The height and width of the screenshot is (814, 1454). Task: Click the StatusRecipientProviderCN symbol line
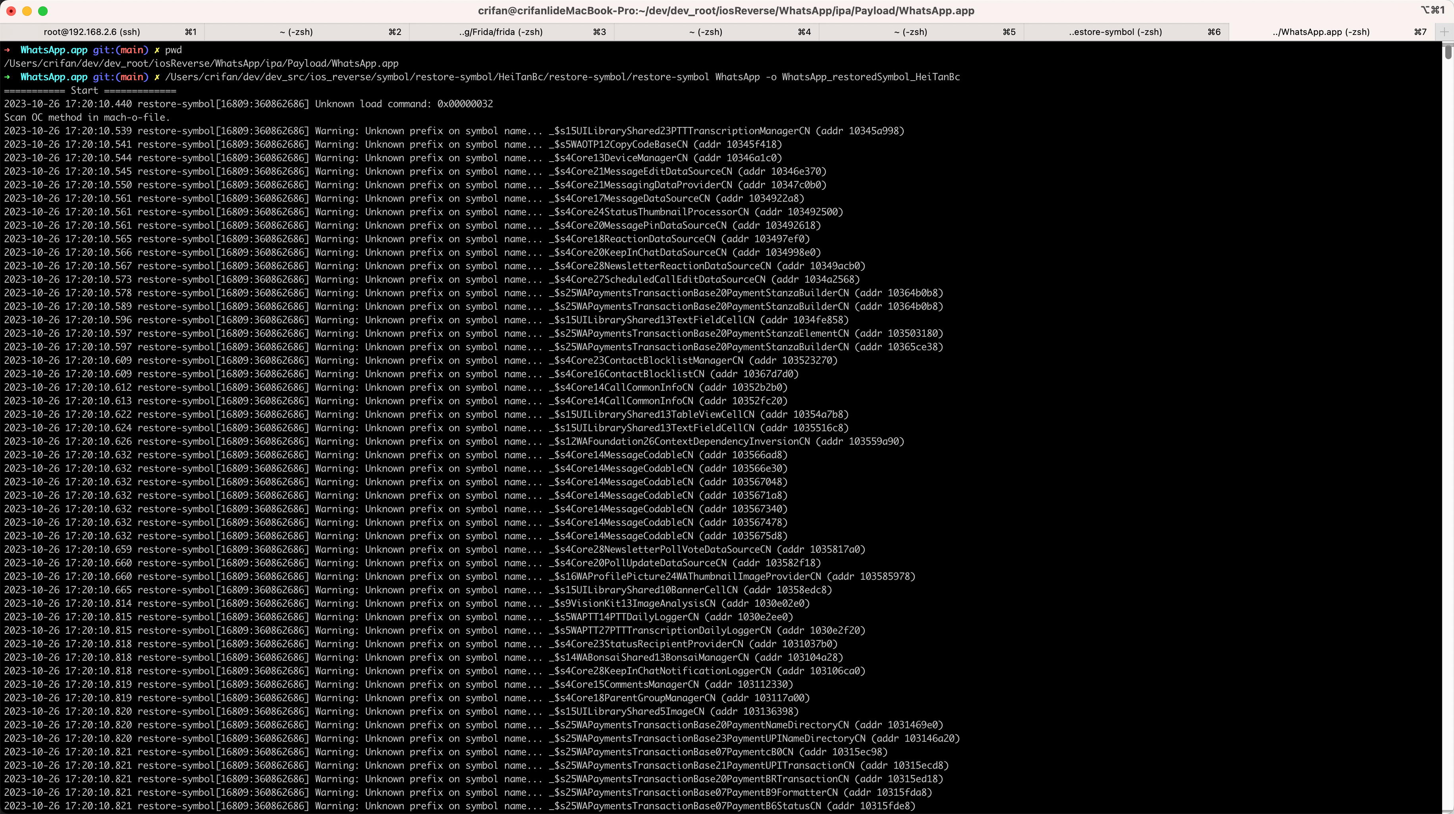[420, 644]
